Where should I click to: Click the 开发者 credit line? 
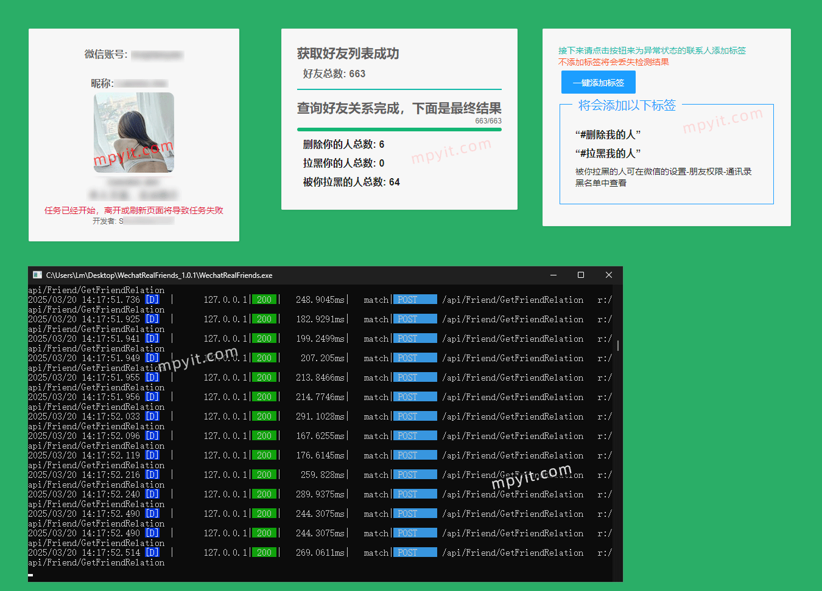tap(133, 221)
